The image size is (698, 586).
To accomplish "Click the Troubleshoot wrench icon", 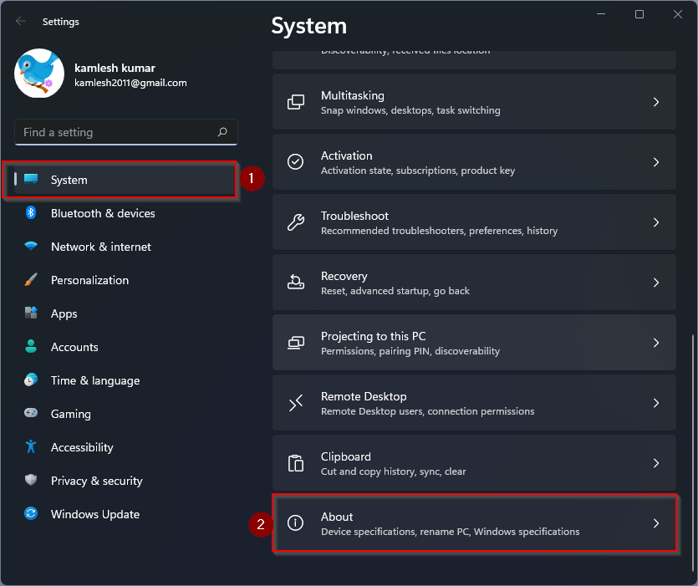I will point(296,222).
